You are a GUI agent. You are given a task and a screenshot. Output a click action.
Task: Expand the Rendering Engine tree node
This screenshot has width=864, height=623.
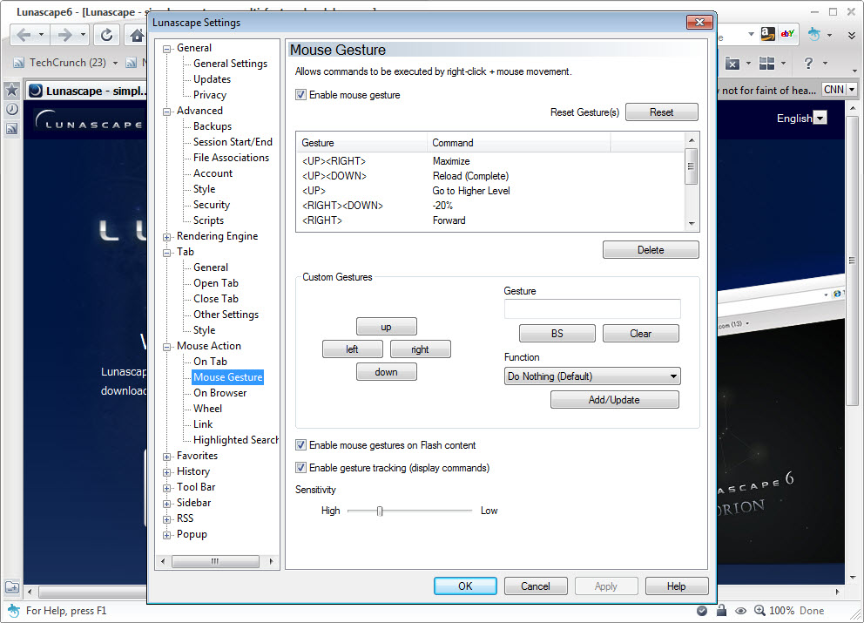[x=166, y=237]
